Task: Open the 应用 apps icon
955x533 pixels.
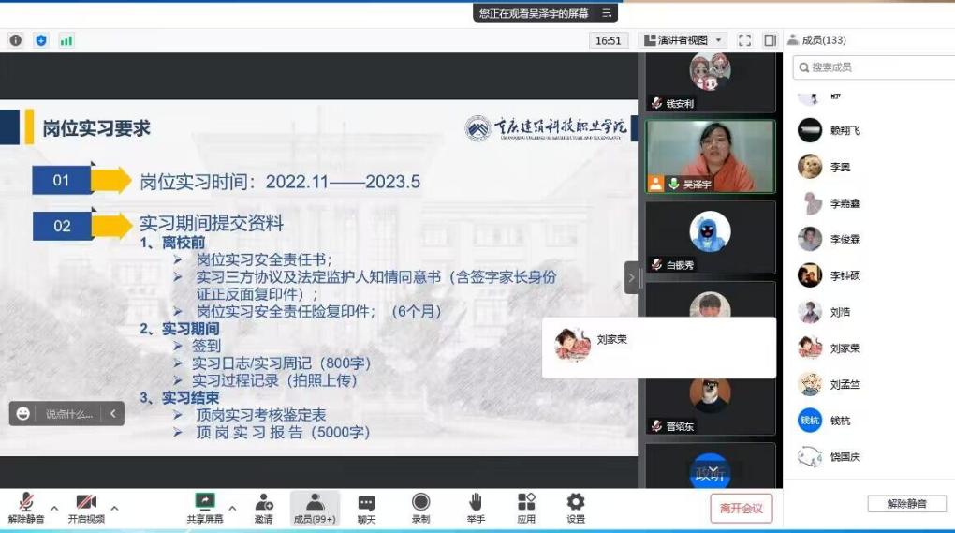Action: pos(526,508)
